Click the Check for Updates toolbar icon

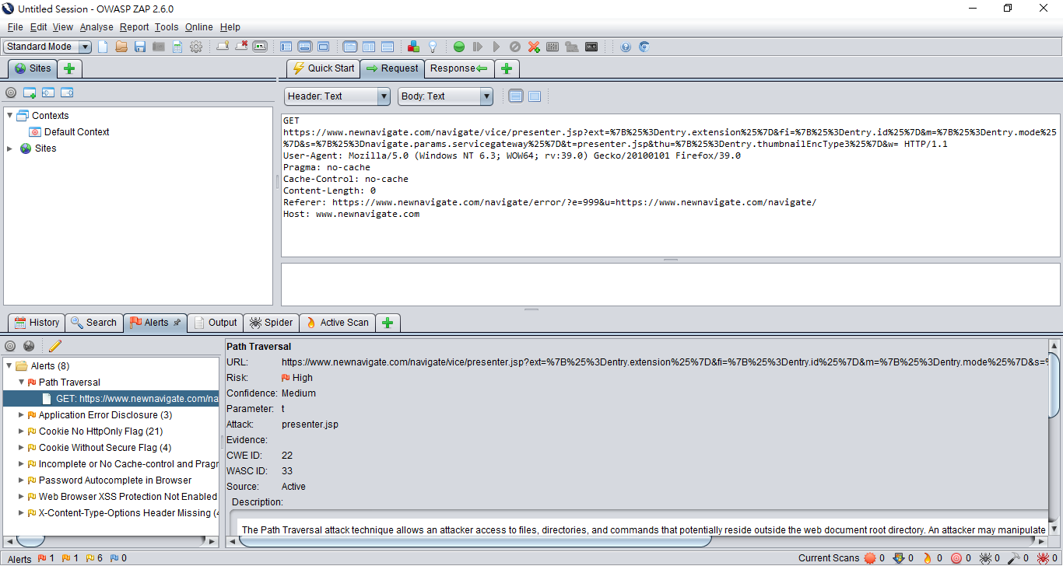(x=644, y=47)
